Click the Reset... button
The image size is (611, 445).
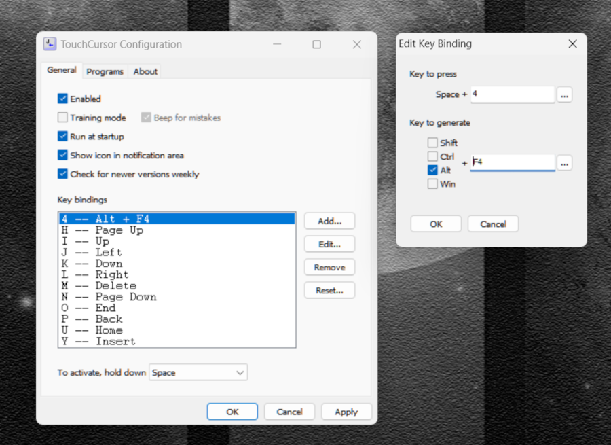pos(330,290)
